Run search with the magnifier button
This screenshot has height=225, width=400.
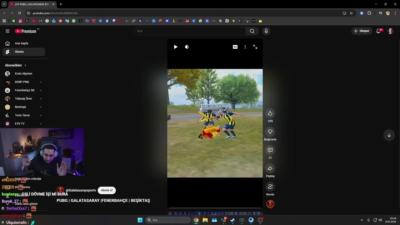click(x=252, y=31)
